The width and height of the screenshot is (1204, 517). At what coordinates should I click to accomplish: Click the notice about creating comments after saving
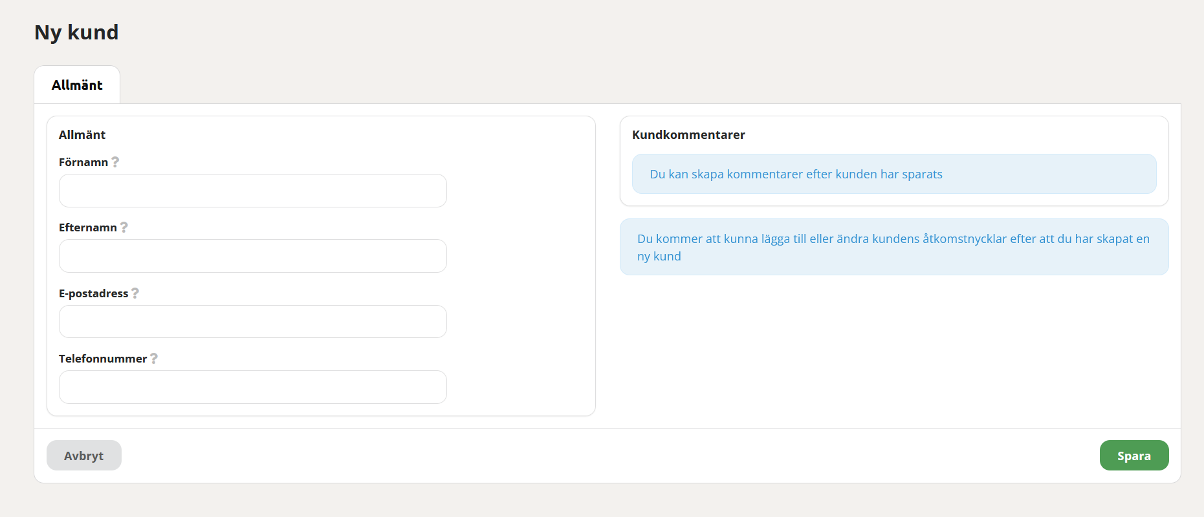pos(894,174)
